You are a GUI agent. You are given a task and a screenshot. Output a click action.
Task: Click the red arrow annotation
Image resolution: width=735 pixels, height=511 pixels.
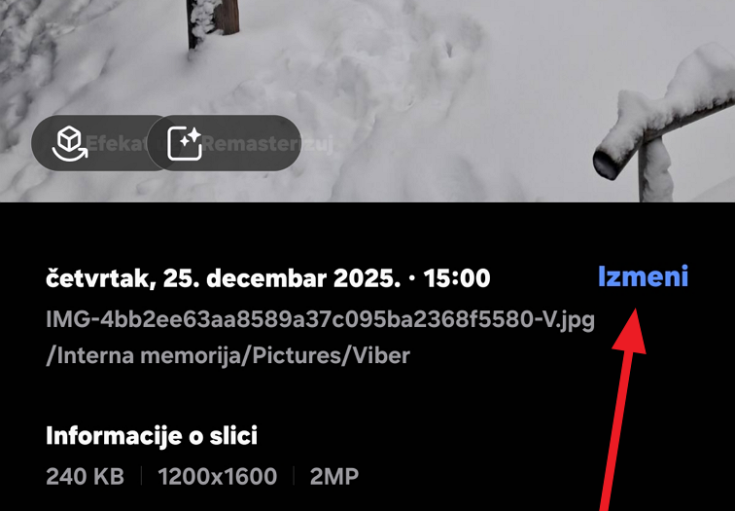(x=618, y=408)
